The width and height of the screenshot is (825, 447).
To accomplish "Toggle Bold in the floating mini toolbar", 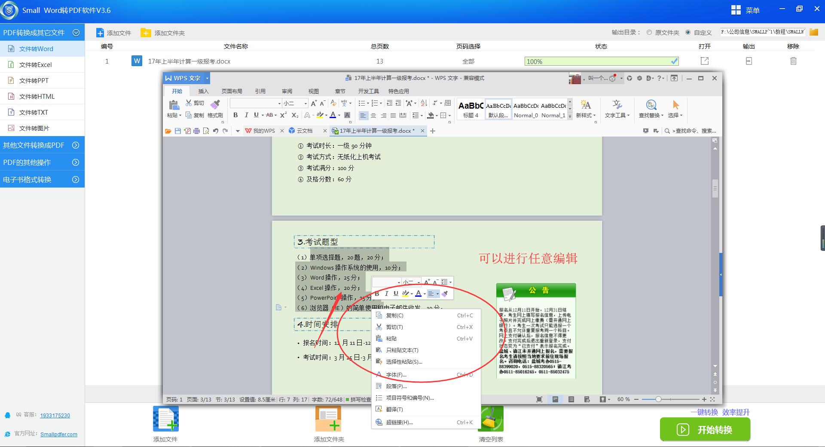I will [377, 294].
